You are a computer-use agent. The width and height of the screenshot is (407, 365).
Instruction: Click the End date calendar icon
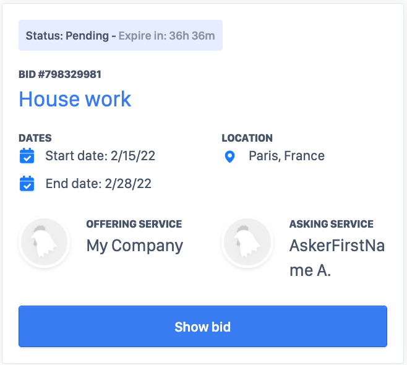(27, 184)
